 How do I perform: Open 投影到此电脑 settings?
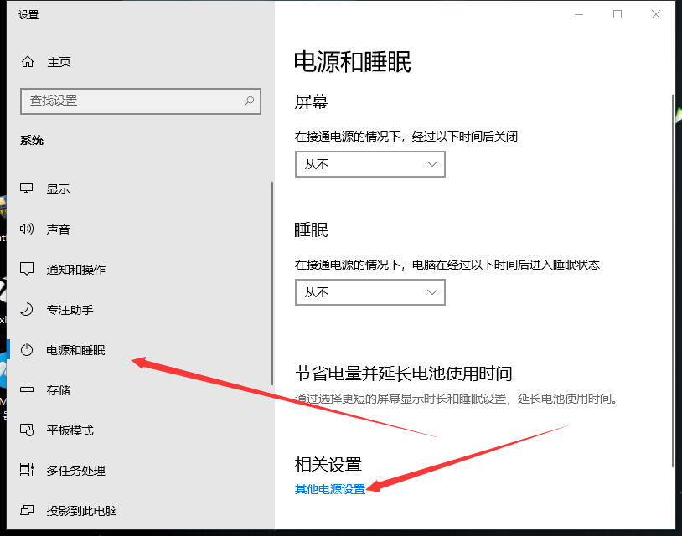82,511
